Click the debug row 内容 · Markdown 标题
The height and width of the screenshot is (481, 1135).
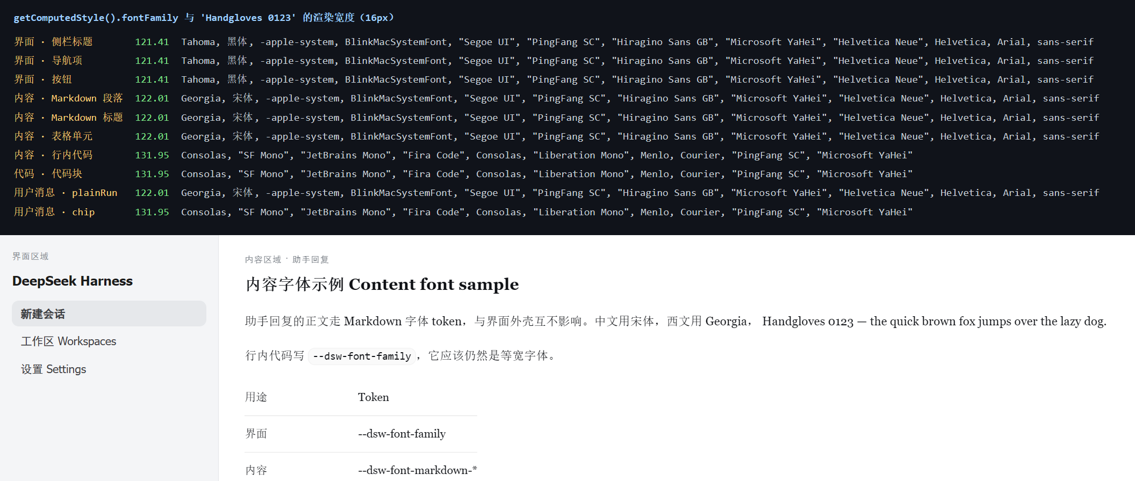point(556,118)
